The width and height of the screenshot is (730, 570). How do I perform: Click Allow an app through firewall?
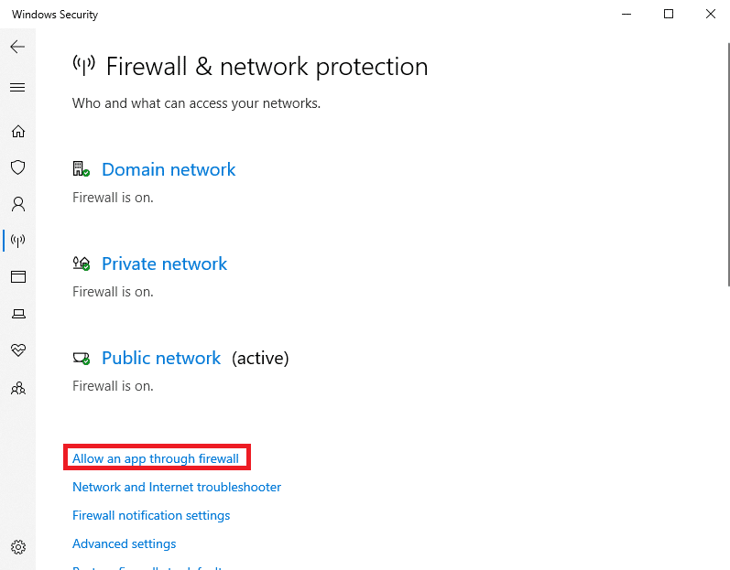click(x=156, y=459)
